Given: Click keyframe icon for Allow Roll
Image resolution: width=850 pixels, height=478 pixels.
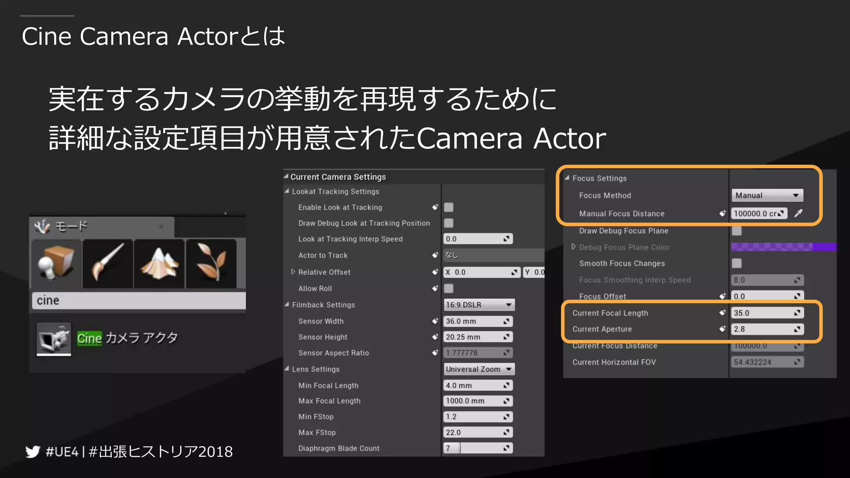Looking at the screenshot, I should (435, 288).
